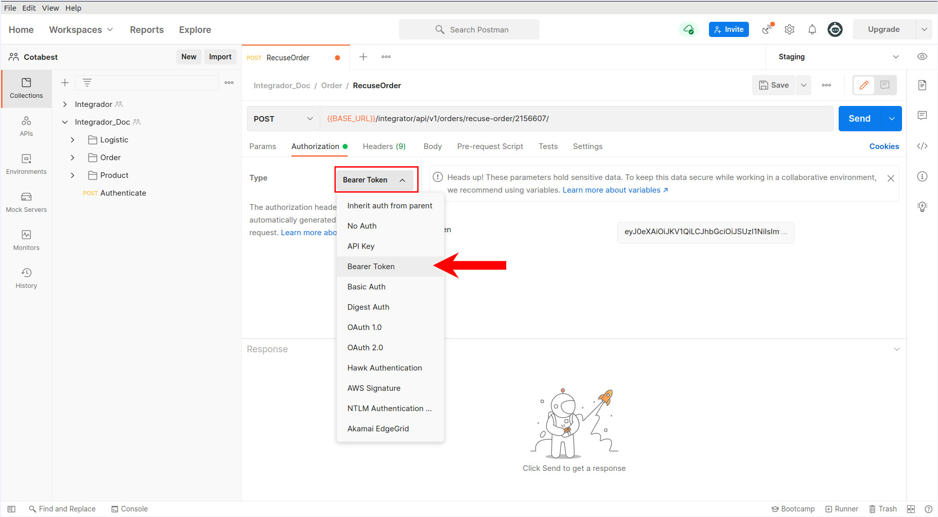The width and height of the screenshot is (938, 517).
Task: Switch to comment mode icon
Action: 885,85
